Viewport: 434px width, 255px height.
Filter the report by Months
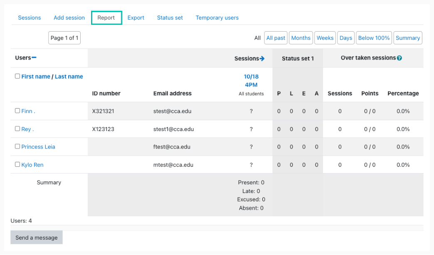tap(301, 37)
